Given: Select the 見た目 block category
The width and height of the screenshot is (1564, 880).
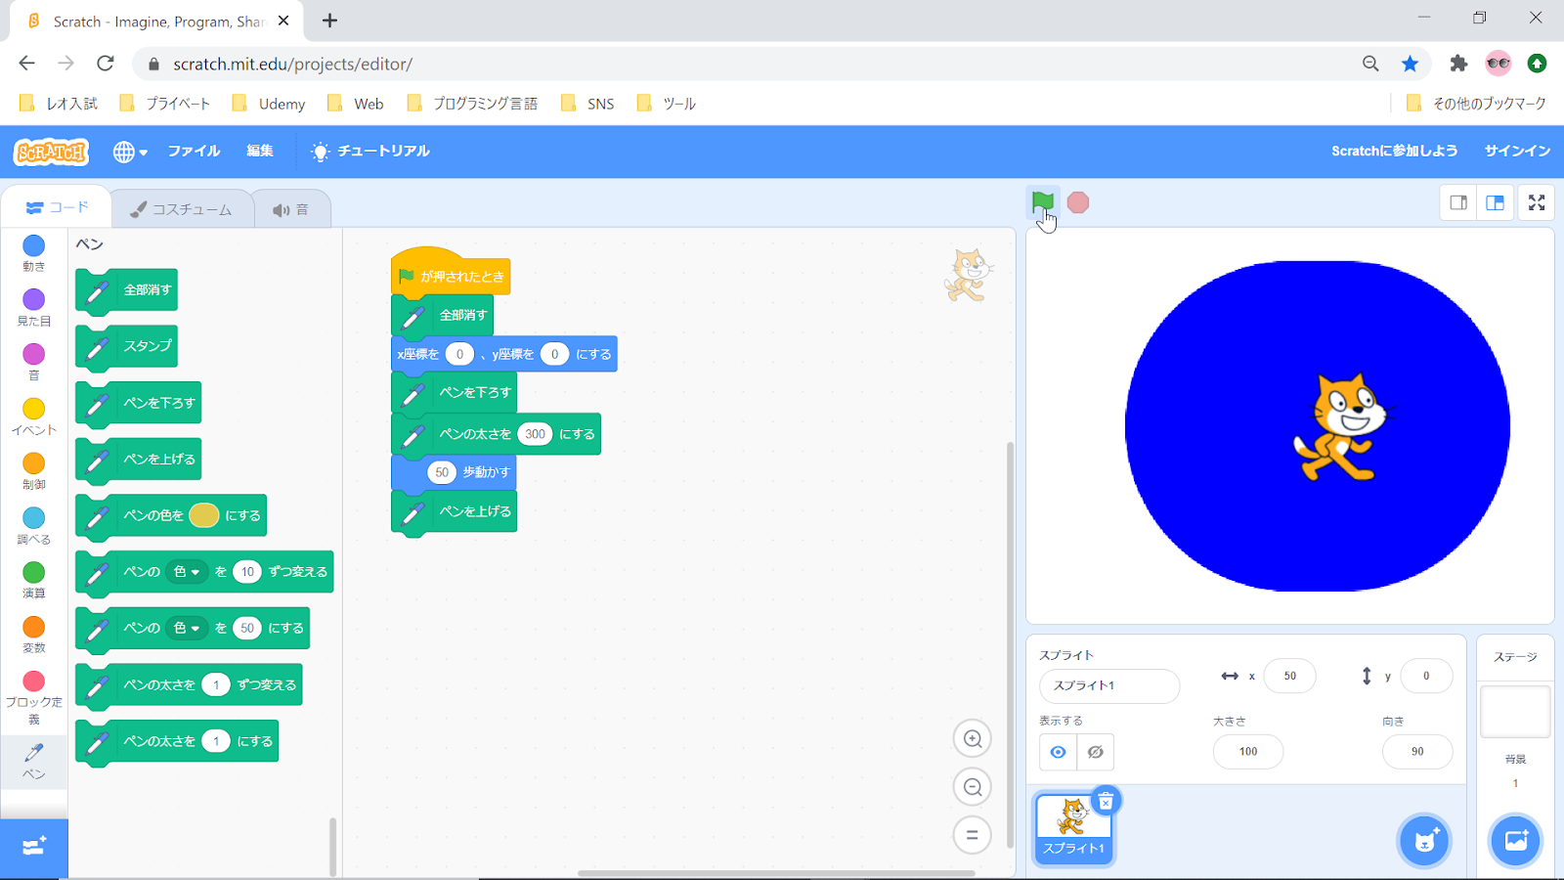Looking at the screenshot, I should pos(33,307).
